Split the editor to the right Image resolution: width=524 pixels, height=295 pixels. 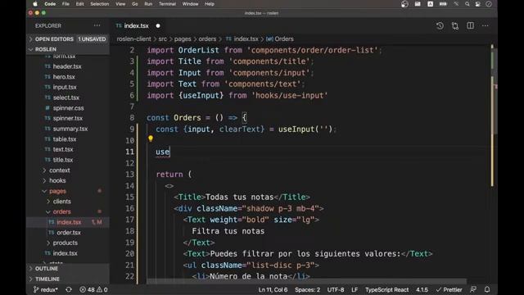click(470, 25)
